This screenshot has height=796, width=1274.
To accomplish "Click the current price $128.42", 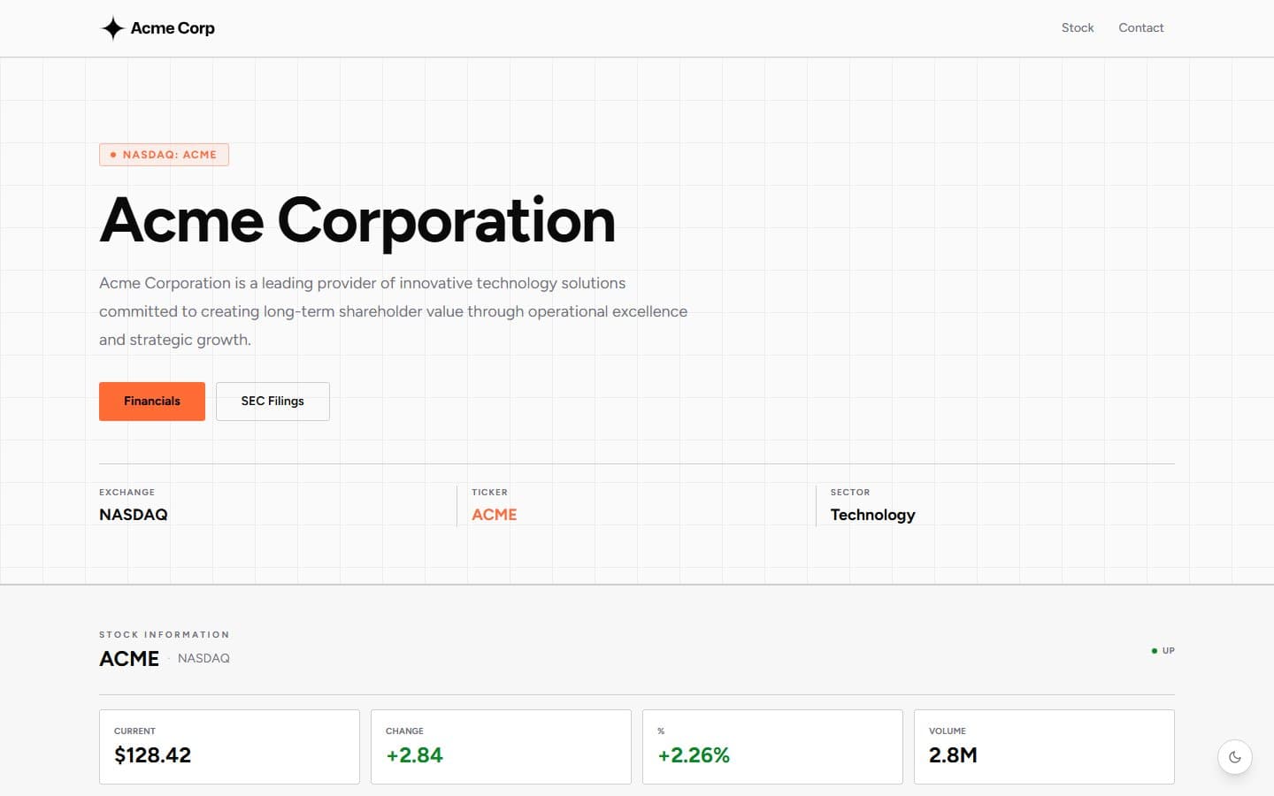I will tap(152, 755).
